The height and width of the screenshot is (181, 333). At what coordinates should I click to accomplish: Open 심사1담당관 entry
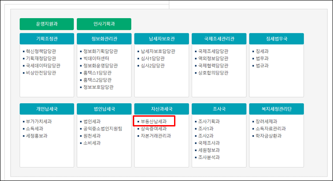point(153,59)
